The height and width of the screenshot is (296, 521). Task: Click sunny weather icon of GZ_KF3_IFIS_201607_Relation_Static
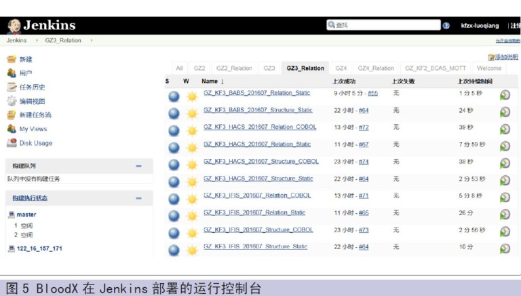coord(192,216)
